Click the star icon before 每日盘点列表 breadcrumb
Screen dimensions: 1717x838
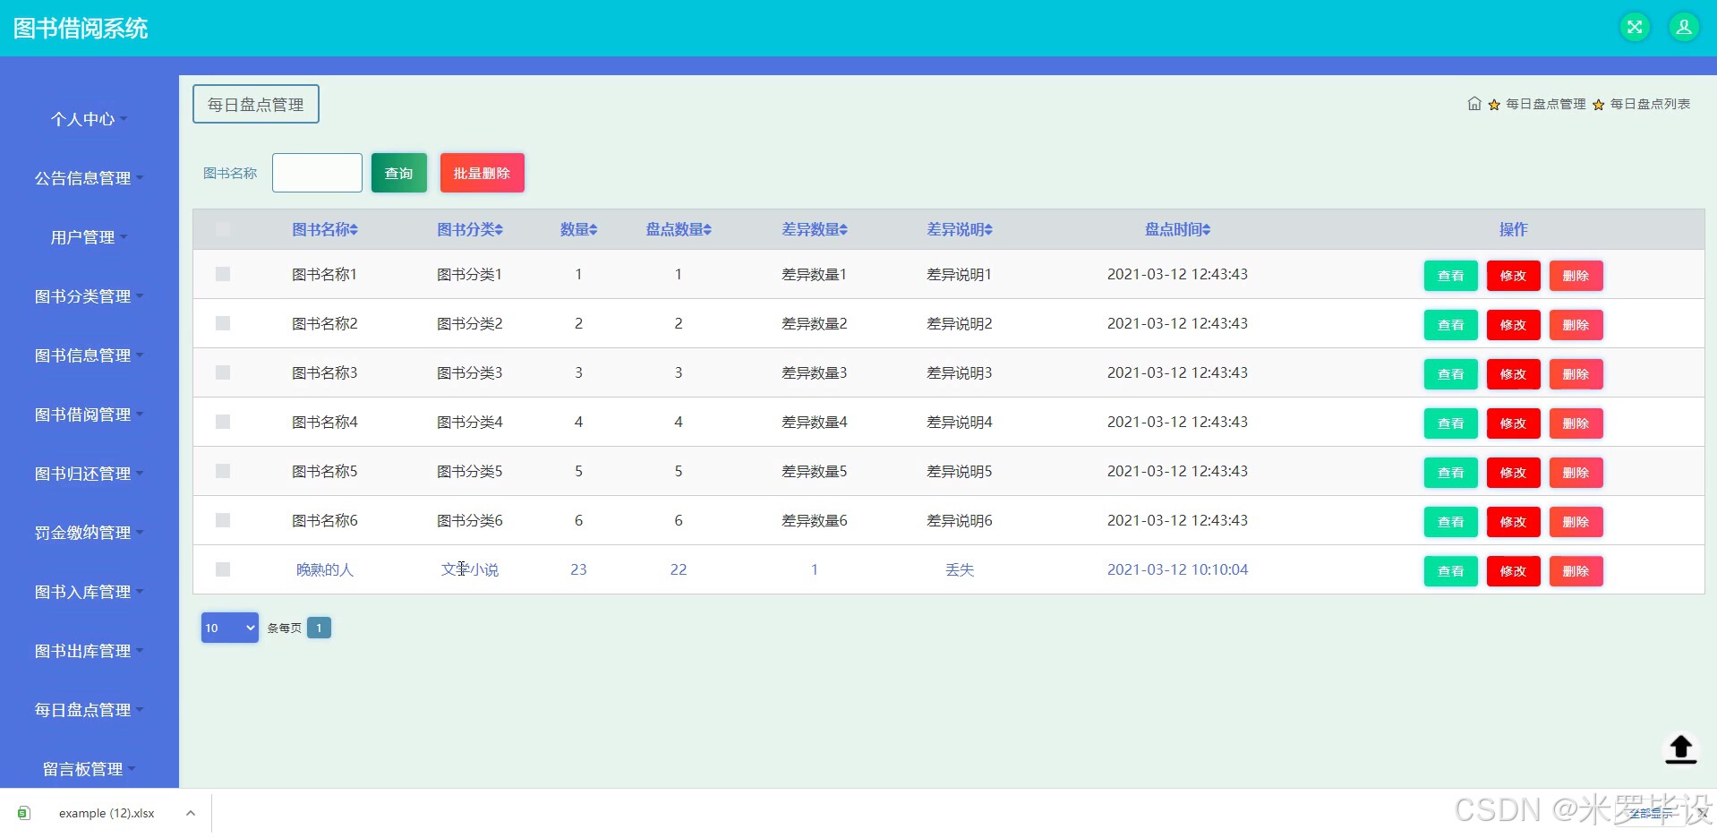(1599, 105)
